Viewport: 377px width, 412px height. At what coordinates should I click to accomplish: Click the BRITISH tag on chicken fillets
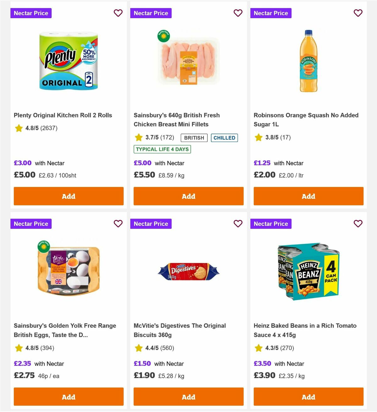pyautogui.click(x=194, y=138)
